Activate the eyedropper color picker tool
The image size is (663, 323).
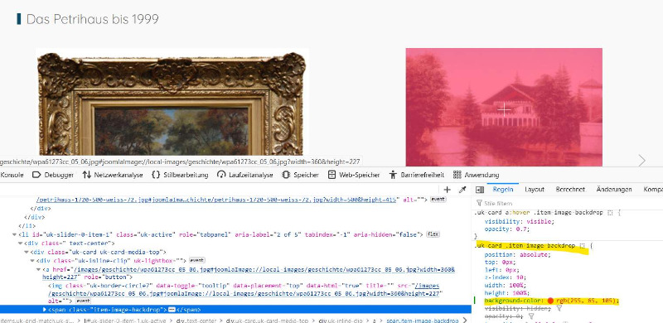pos(462,190)
